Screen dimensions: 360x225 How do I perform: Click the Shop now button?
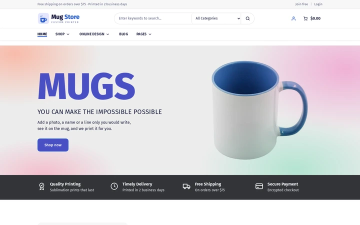coord(53,145)
